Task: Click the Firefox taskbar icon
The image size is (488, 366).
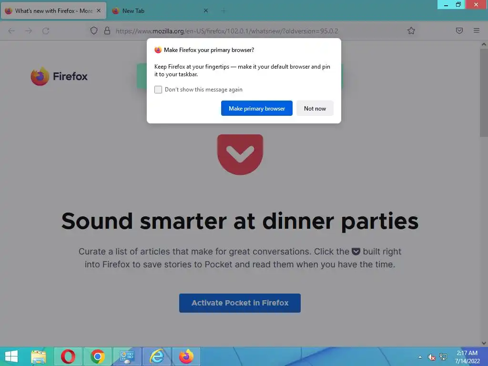Action: pyautogui.click(x=186, y=356)
